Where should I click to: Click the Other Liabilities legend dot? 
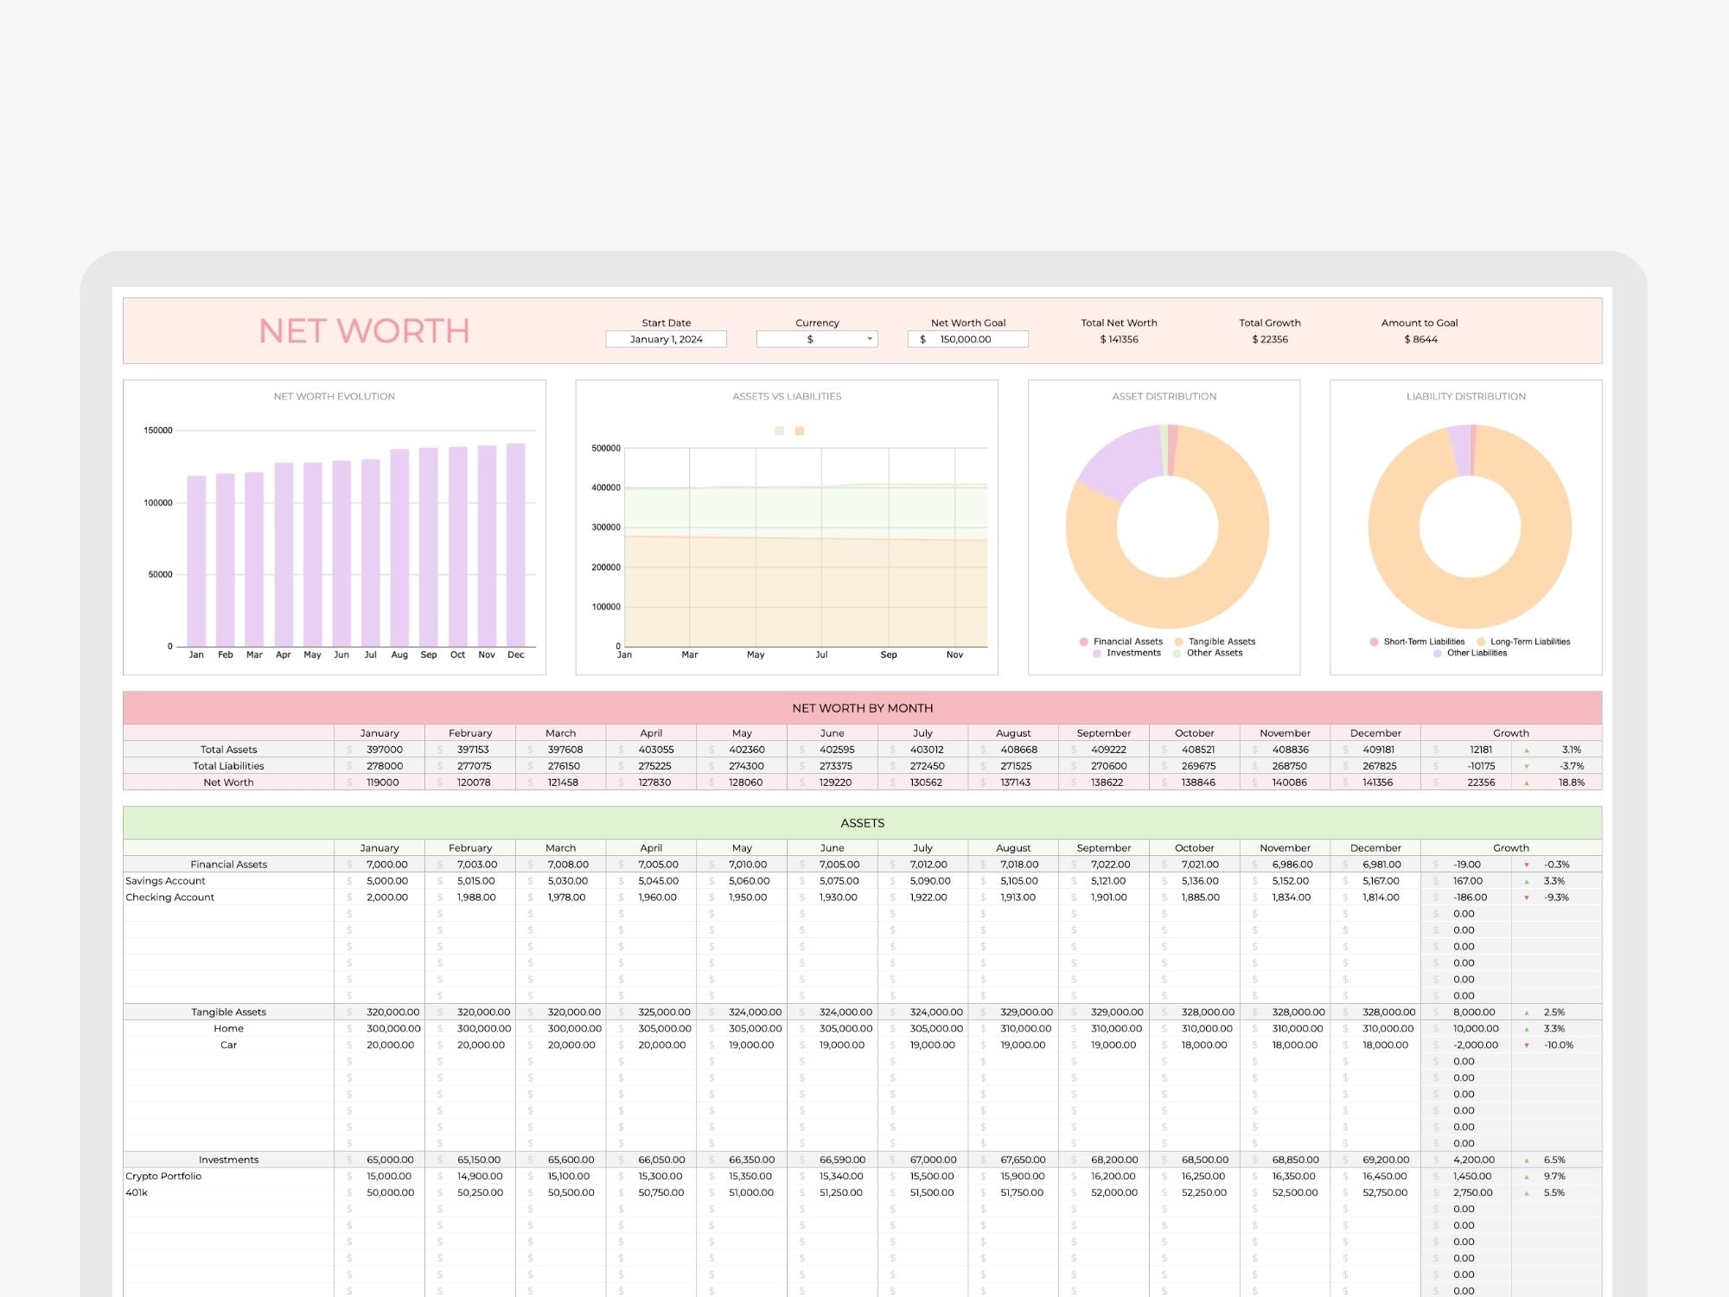coord(1437,653)
